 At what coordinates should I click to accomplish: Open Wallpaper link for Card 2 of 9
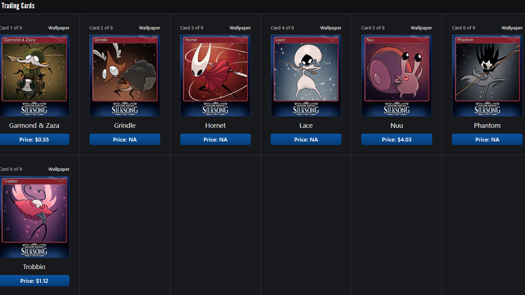pos(149,28)
